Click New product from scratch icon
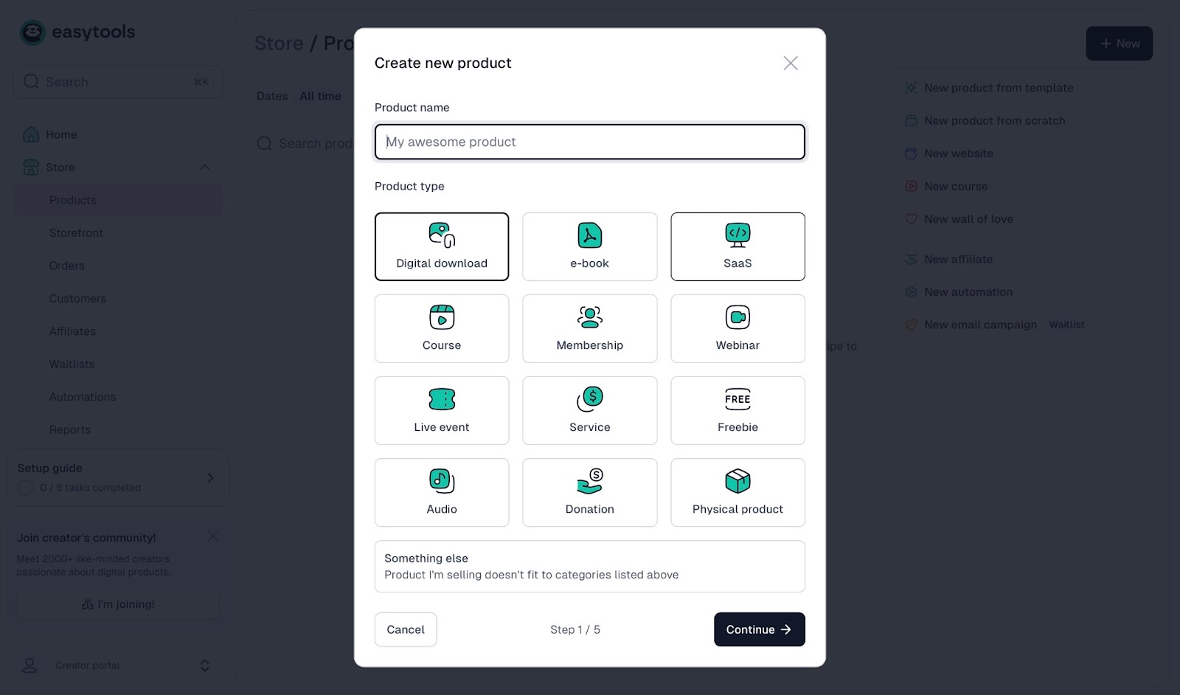Viewport: 1180px width, 695px height. (912, 120)
